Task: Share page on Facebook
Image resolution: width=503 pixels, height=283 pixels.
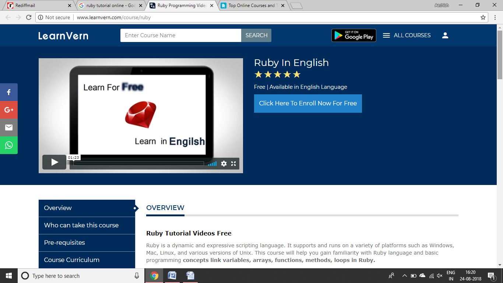Action: (x=9, y=92)
